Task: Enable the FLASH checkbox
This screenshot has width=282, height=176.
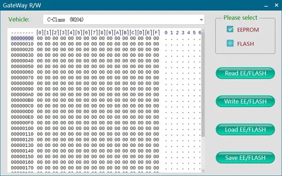Action: pos(230,43)
